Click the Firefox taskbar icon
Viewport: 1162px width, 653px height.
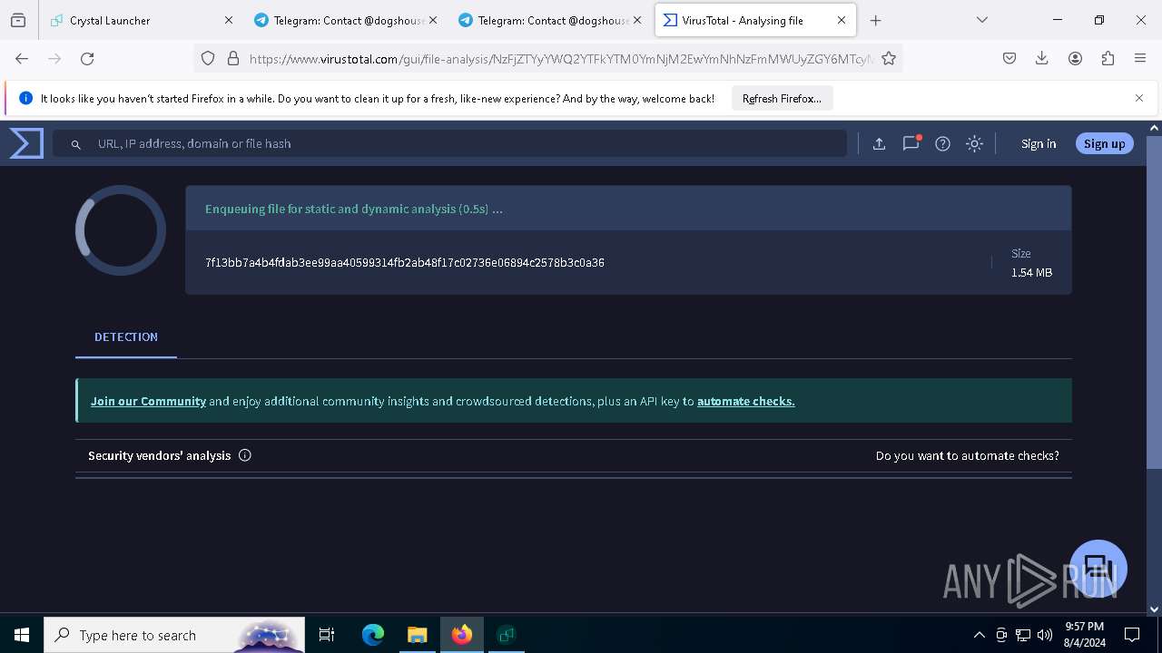[462, 635]
